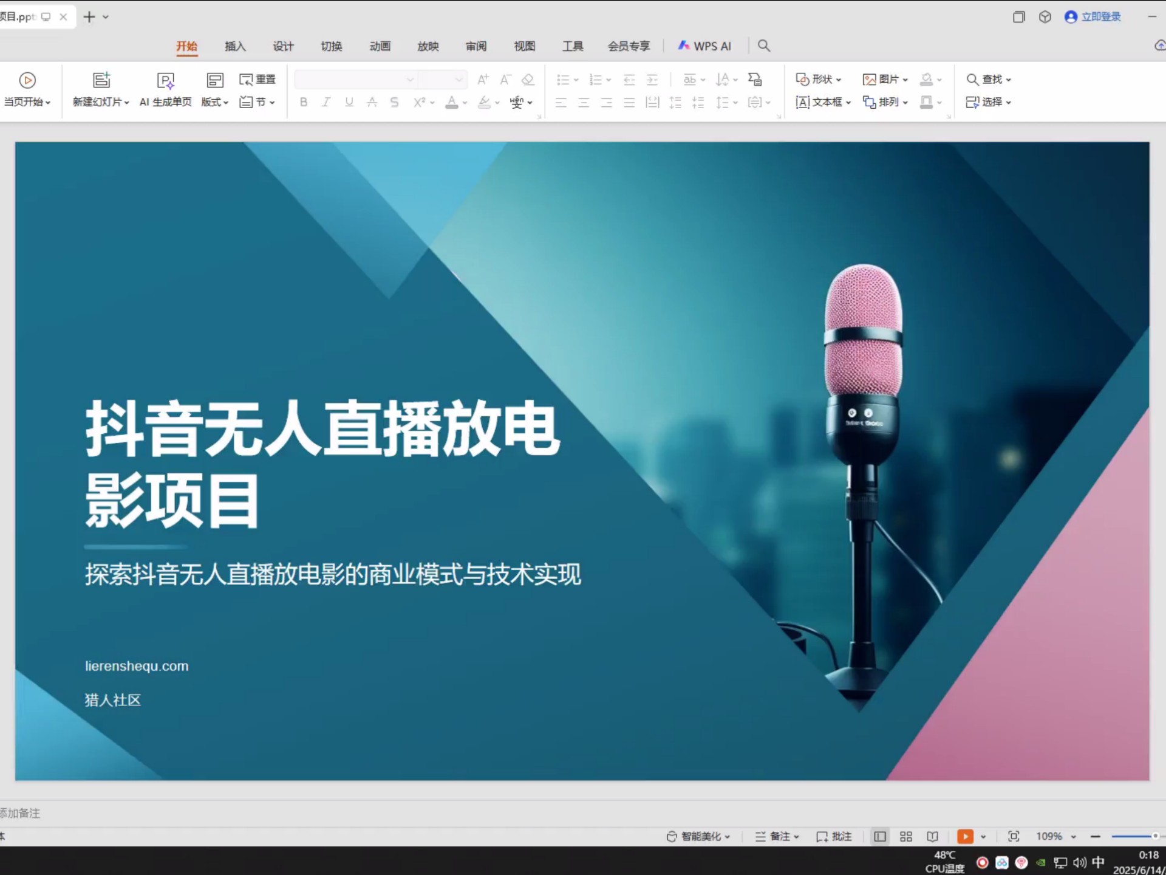1166x875 pixels.
Task: Switch to 插入 Insert tab
Action: tap(235, 46)
